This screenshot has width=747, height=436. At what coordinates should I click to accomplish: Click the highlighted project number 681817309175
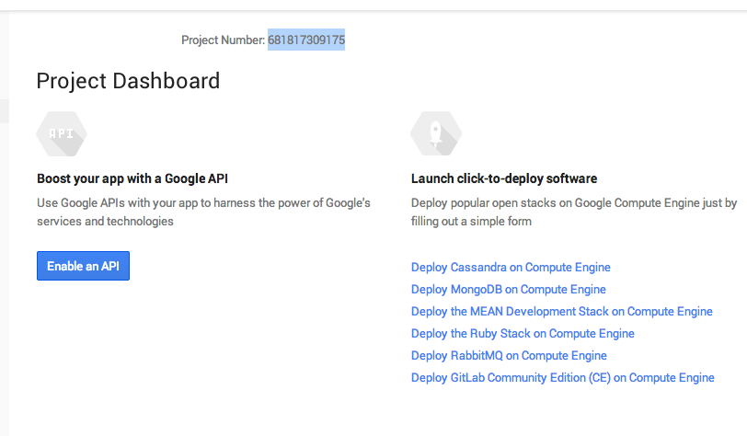pyautogui.click(x=306, y=40)
